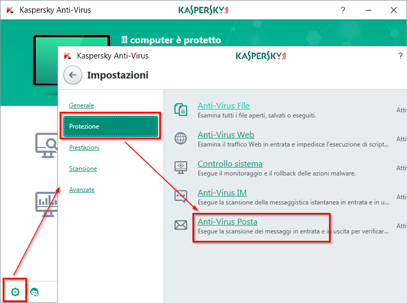Click the Anti-Virus Posta envelope icon

click(181, 225)
